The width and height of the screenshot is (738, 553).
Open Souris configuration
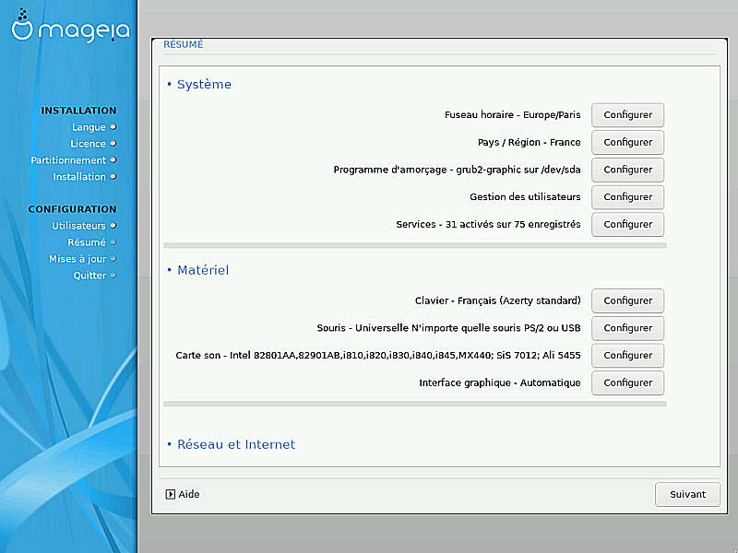627,328
